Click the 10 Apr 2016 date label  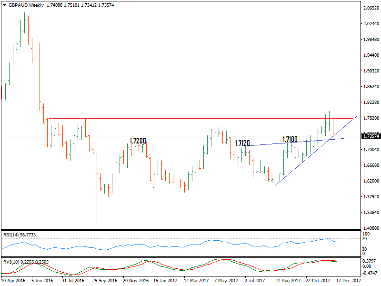(14, 281)
